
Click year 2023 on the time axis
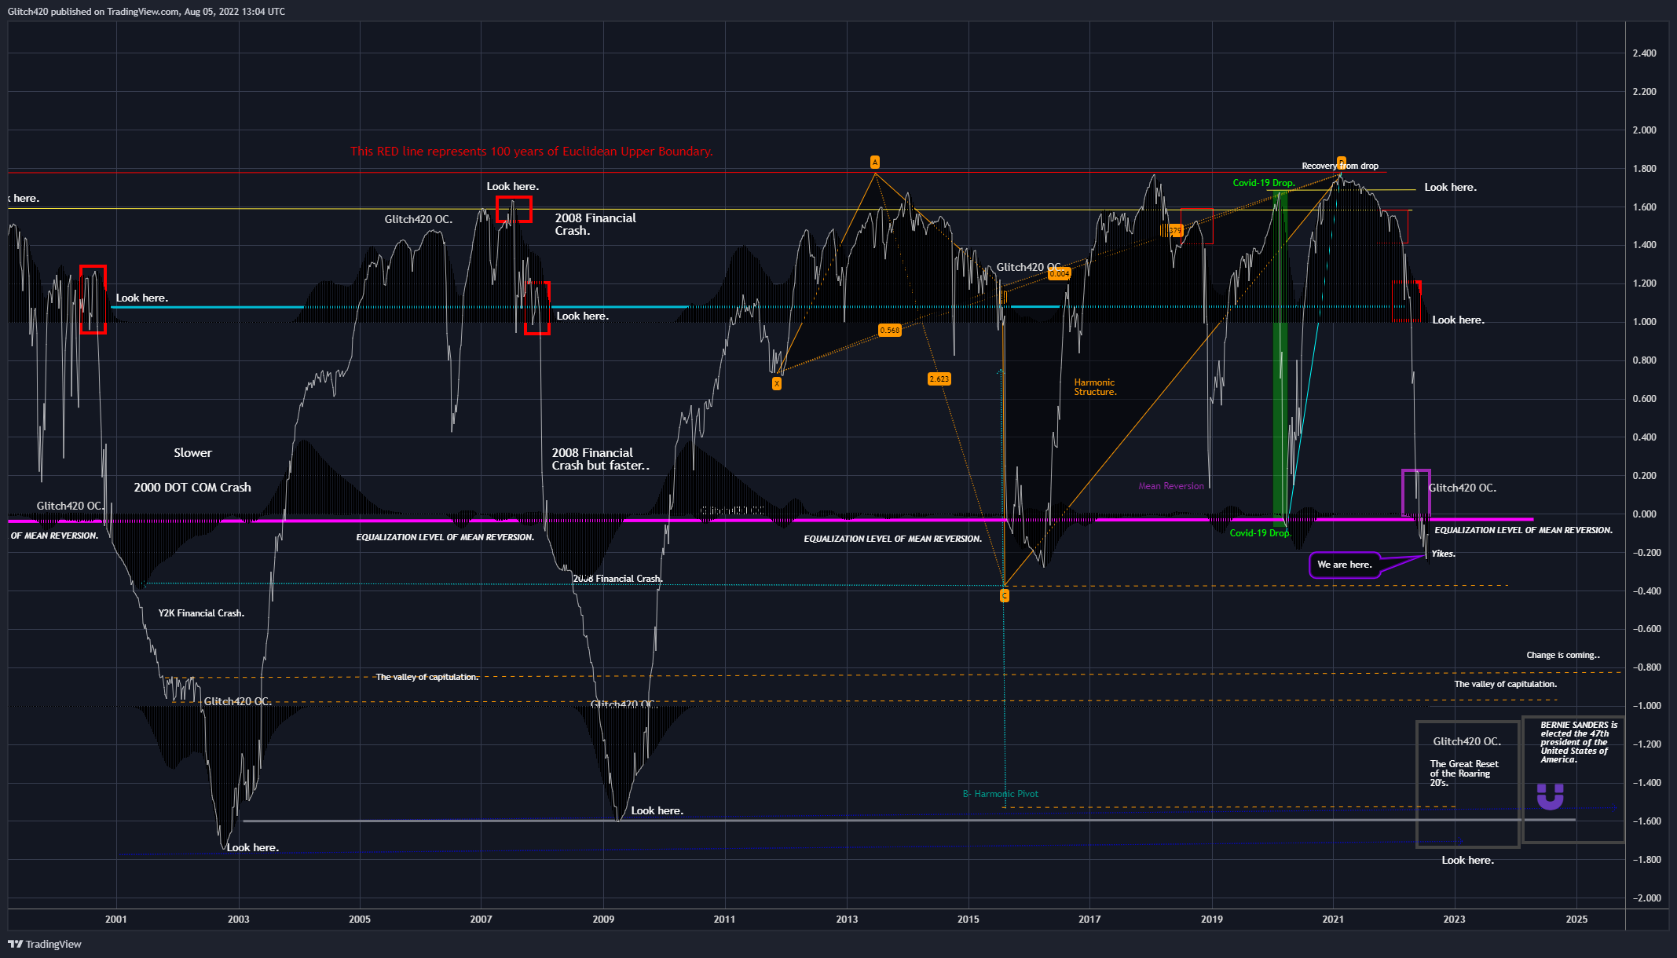(1454, 920)
